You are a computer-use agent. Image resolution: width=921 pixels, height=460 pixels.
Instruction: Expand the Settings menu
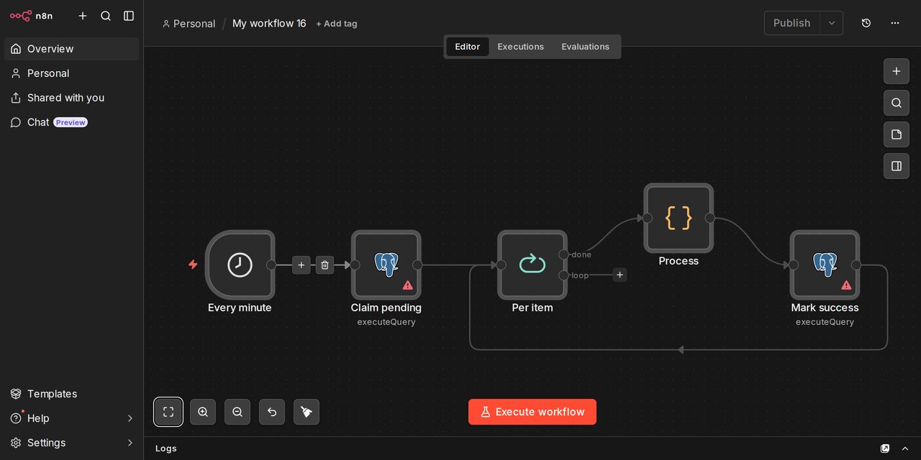(x=71, y=443)
